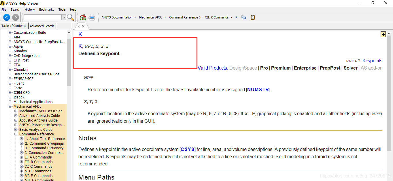Expand the Aqwa tree node
This screenshot has height=181, width=393.
tap(10, 46)
